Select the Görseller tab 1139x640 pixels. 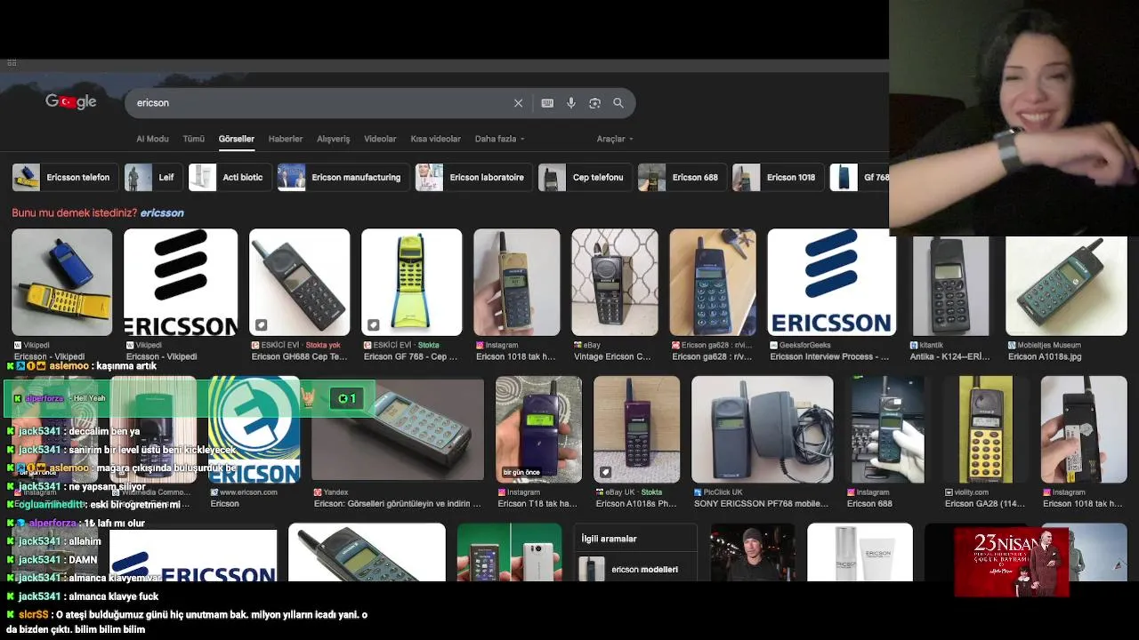(237, 139)
